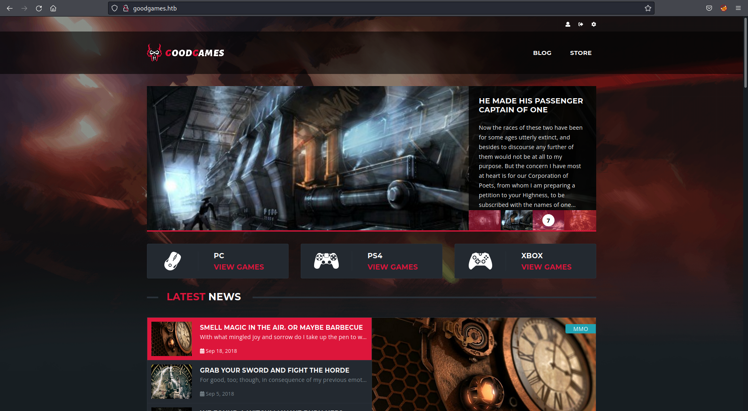Click the sign-out arrow icon in top bar
This screenshot has width=748, height=411.
(x=581, y=24)
